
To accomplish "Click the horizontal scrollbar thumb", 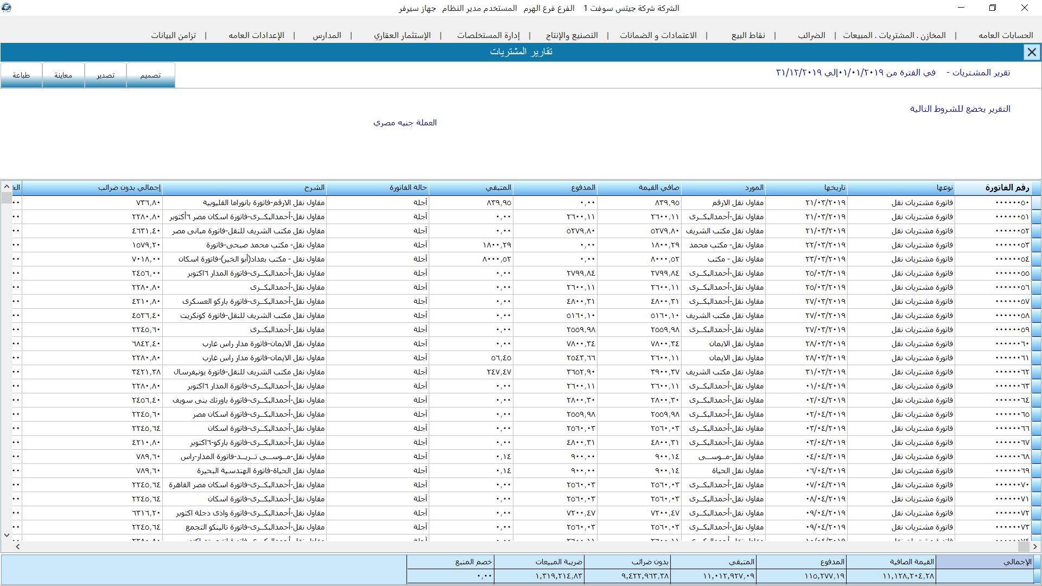I will tap(1022, 547).
